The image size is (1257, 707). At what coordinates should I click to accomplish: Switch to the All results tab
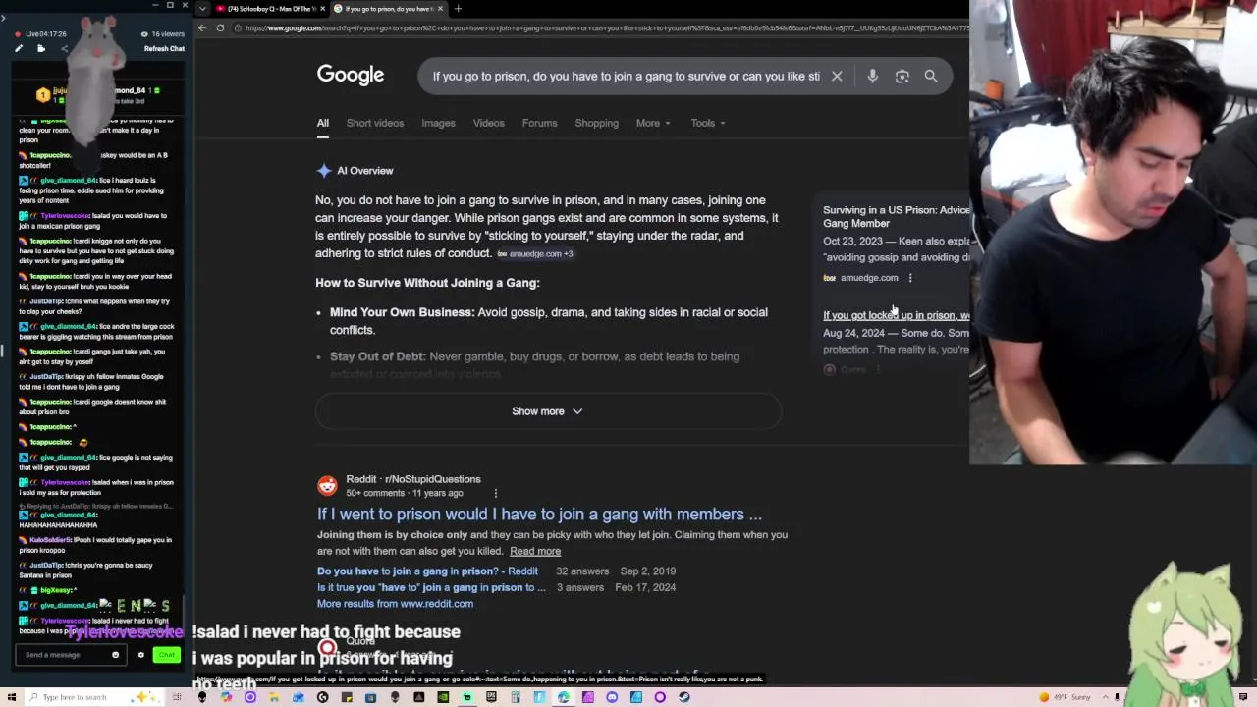coord(322,124)
